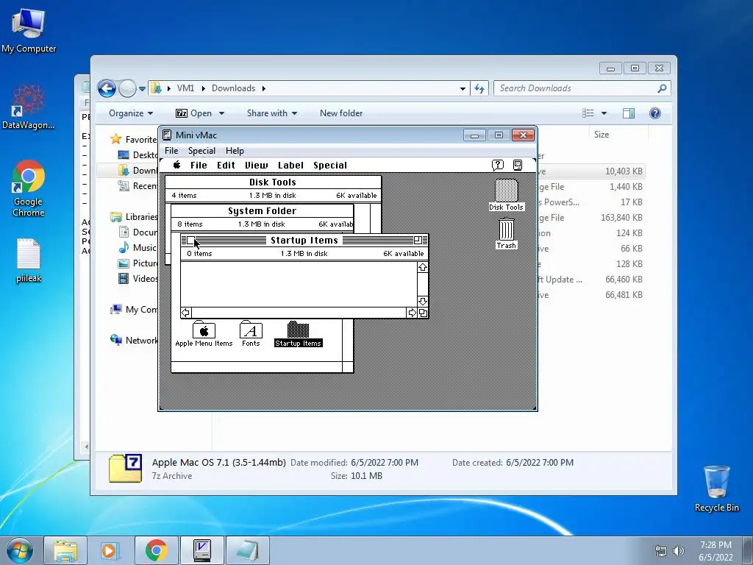Select the piileak file on desktop
The width and height of the screenshot is (753, 565).
(x=29, y=260)
